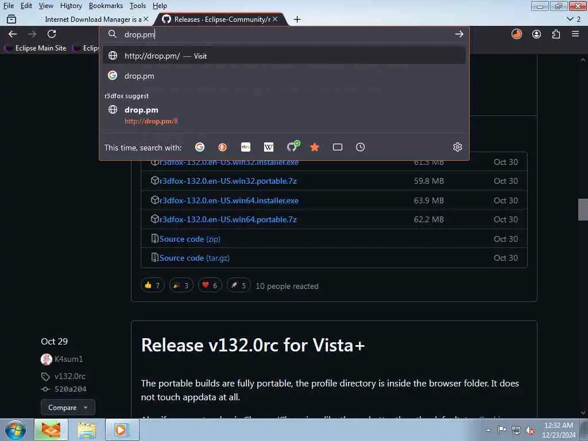Open the Tools menu
This screenshot has width=588, height=441.
(138, 6)
